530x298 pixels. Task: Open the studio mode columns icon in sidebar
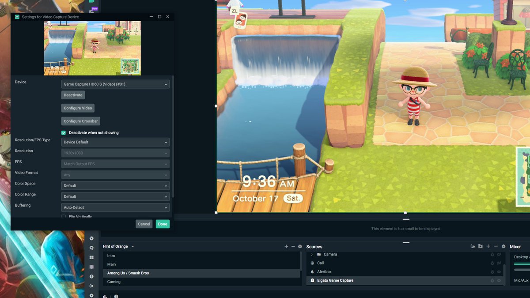91,267
